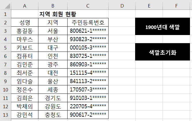192x121 pixels.
Task: Select the cell containing 임다슬
Action: [25, 81]
